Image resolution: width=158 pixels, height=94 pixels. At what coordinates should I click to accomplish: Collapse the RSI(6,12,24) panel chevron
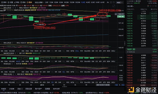pos(2,74)
